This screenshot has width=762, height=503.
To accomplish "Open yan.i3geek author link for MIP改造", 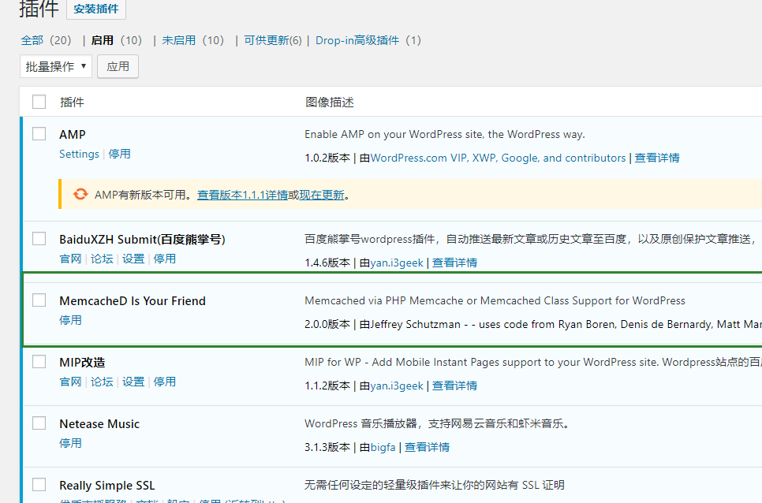I will pyautogui.click(x=397, y=386).
